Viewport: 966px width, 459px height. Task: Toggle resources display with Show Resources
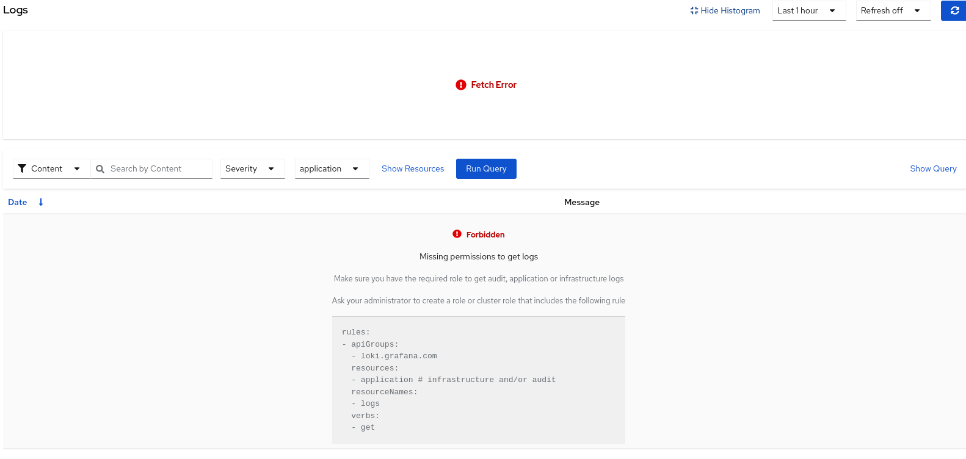pos(413,168)
